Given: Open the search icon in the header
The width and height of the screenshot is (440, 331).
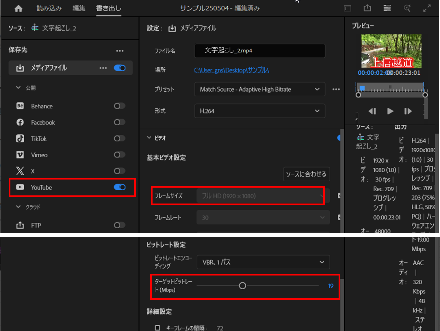Looking at the screenshot, I should coord(407,8).
